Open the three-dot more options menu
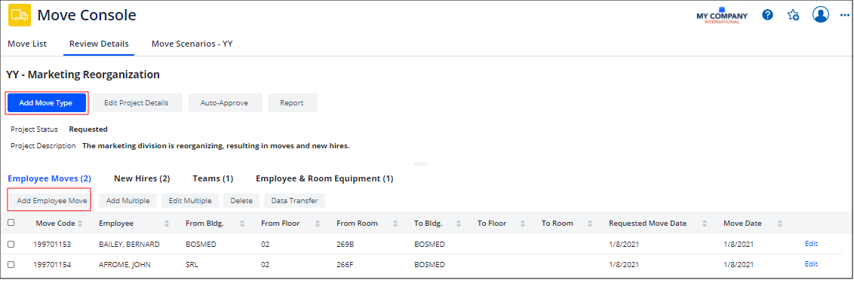The height and width of the screenshot is (286, 854). (x=845, y=15)
